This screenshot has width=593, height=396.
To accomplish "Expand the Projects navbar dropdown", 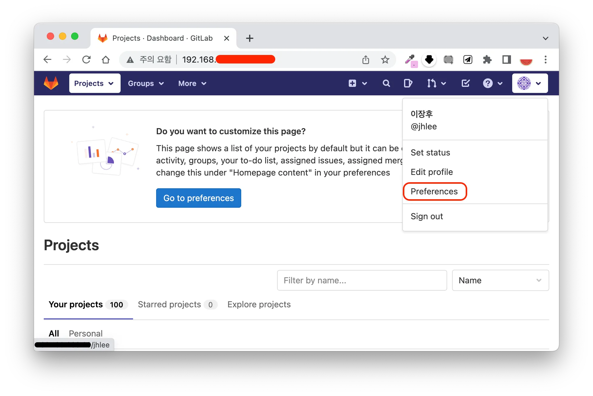I will (x=94, y=83).
